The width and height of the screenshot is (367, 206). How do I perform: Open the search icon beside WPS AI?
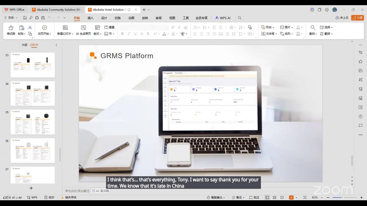click(240, 18)
